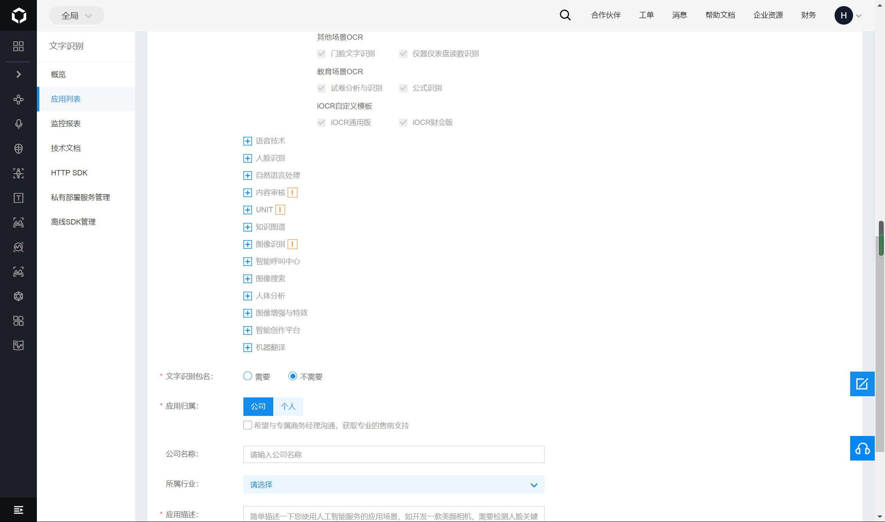Viewport: 885px width, 522px height.
Task: Open the face scan frame icon
Action: (18, 173)
